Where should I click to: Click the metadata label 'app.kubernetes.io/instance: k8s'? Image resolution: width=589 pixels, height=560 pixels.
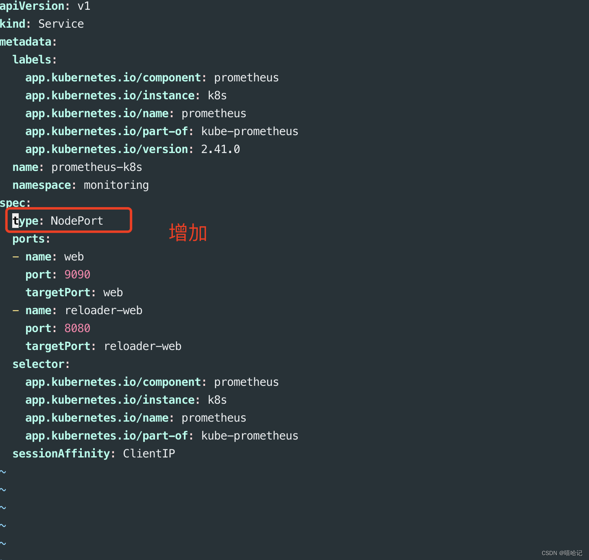click(126, 96)
